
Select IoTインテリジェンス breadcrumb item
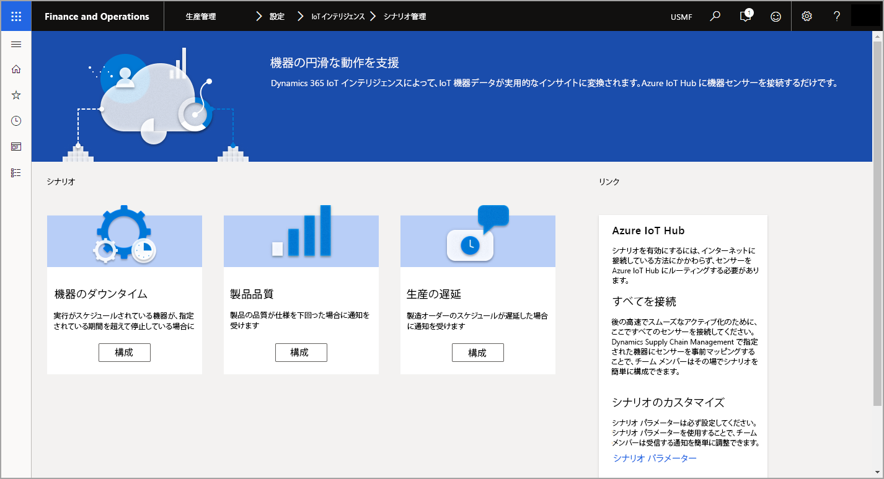click(x=338, y=17)
